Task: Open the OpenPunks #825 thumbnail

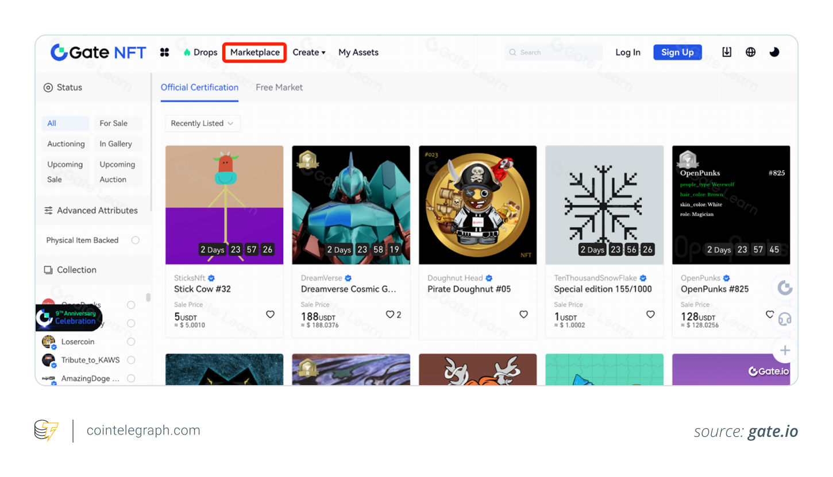Action: tap(731, 205)
